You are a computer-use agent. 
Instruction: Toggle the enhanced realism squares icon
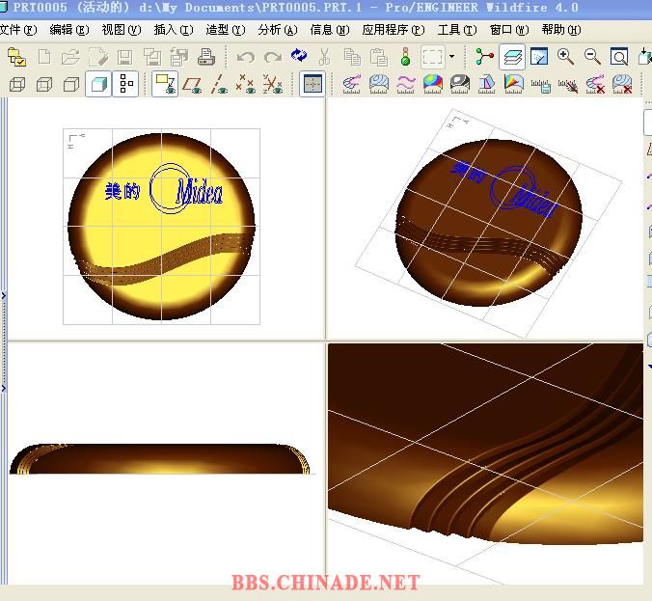coord(126,84)
